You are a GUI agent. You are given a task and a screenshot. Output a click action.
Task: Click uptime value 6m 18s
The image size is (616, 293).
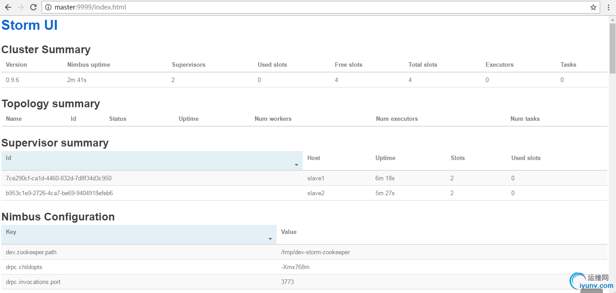385,178
